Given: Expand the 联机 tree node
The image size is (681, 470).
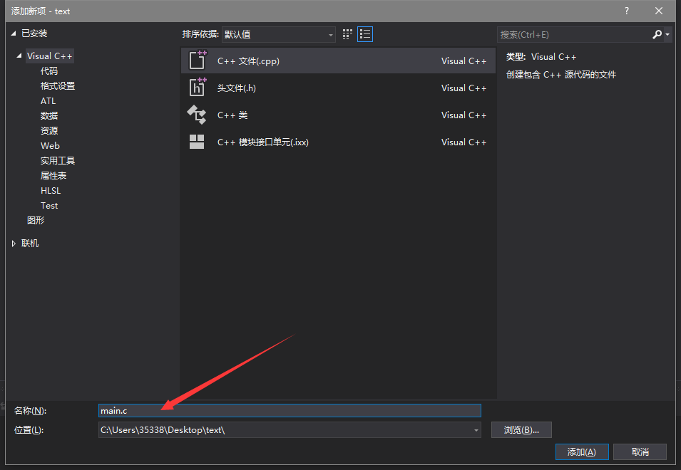Looking at the screenshot, I should pyautogui.click(x=14, y=244).
